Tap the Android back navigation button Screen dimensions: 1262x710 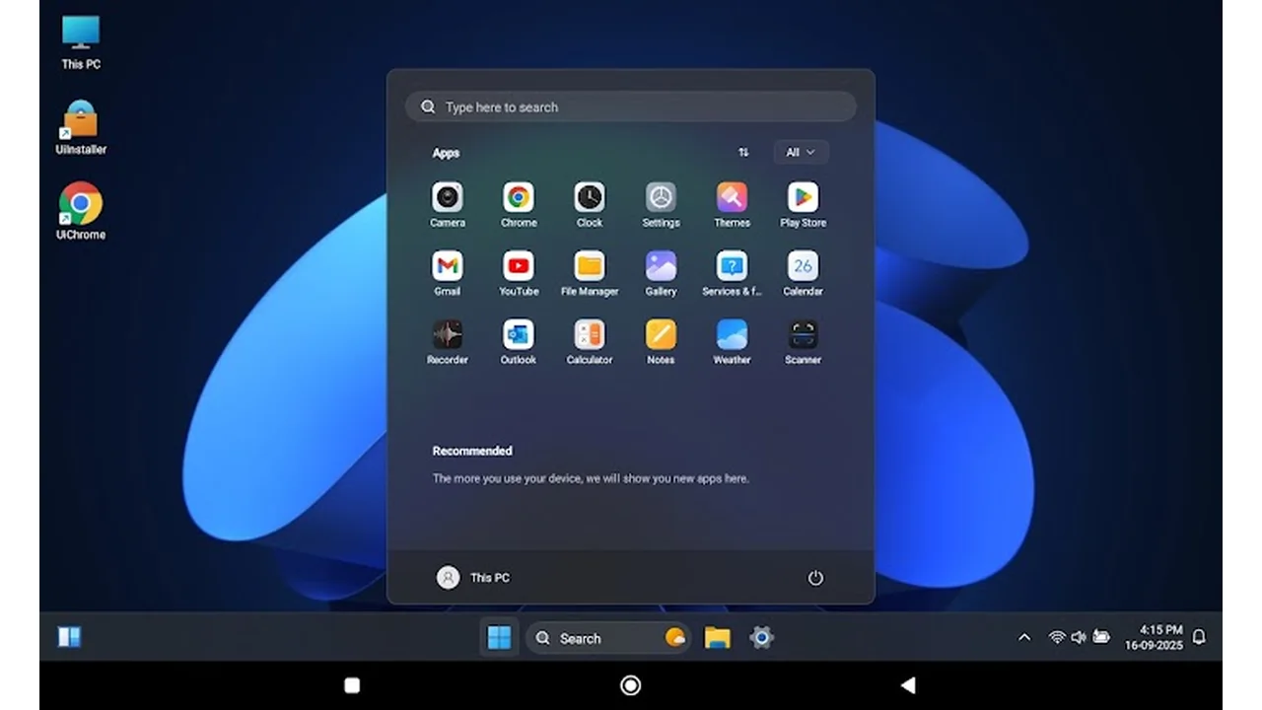coord(908,685)
